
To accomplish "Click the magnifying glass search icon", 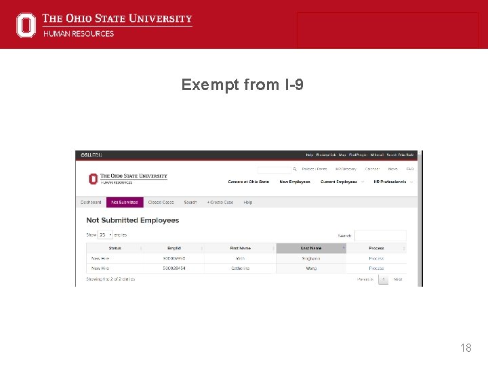I will pyautogui.click(x=294, y=169).
